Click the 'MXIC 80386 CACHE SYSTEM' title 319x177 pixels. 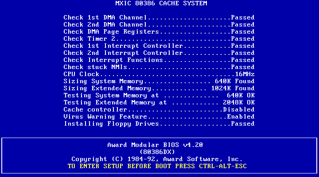[161, 3]
